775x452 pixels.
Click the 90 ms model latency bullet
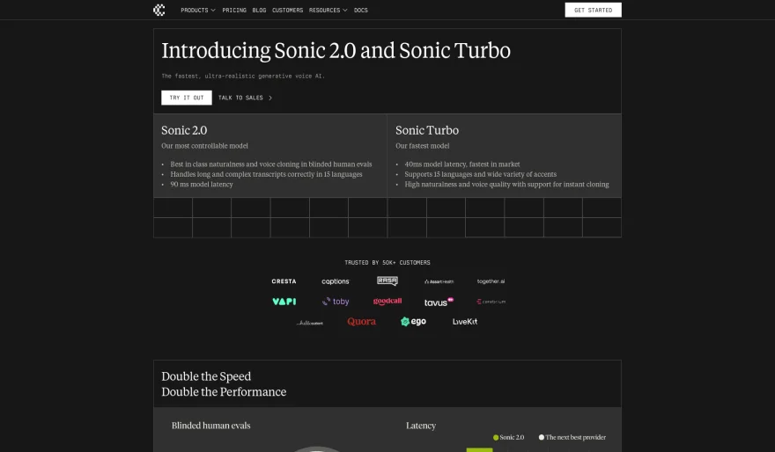tap(202, 184)
